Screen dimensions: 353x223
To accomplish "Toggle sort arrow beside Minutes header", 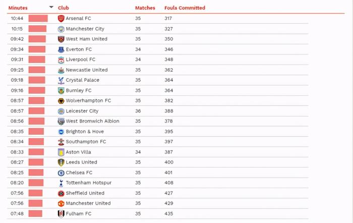I will [51, 8].
